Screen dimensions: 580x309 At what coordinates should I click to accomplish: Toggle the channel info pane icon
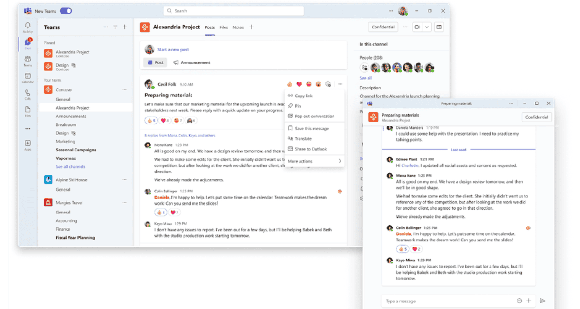pyautogui.click(x=439, y=27)
